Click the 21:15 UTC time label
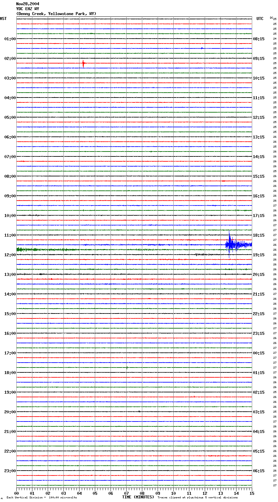The width and height of the screenshot is (278, 502). (259, 294)
